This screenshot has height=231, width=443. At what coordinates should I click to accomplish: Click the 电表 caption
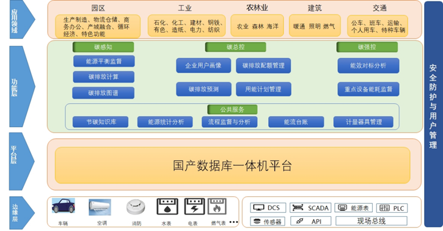click(x=192, y=224)
